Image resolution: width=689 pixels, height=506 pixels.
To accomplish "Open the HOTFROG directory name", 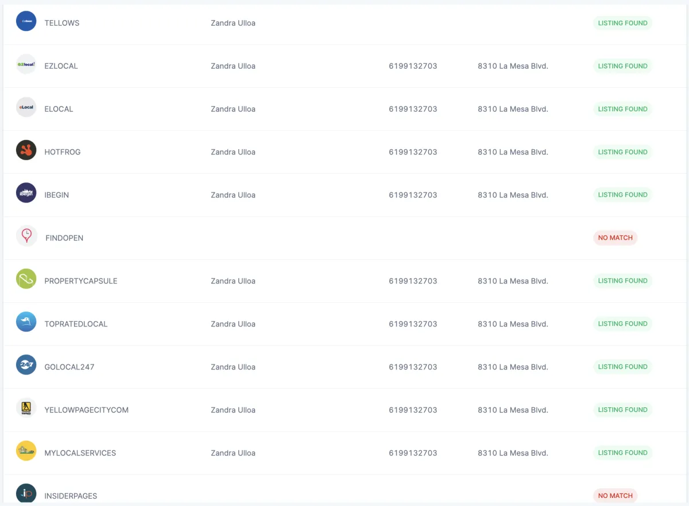I will [x=63, y=152].
